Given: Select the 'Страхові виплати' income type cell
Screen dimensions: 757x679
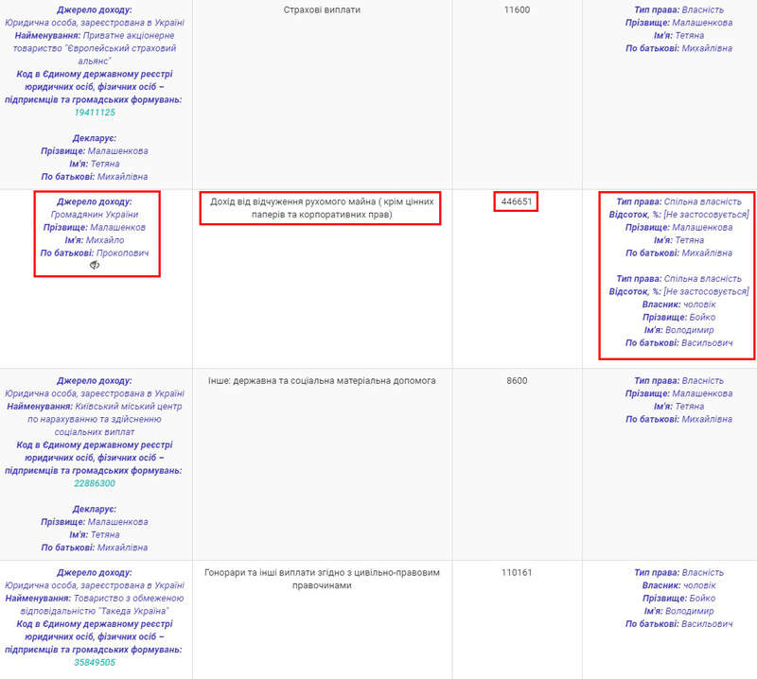Looking at the screenshot, I should (322, 9).
